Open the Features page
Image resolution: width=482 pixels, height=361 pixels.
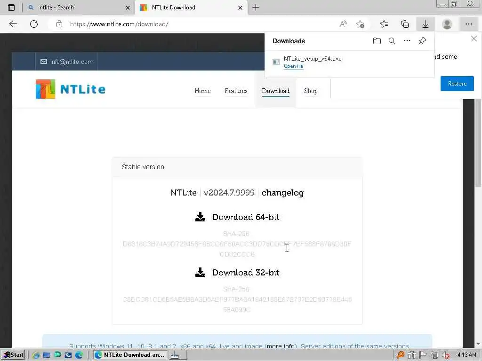[x=236, y=91]
